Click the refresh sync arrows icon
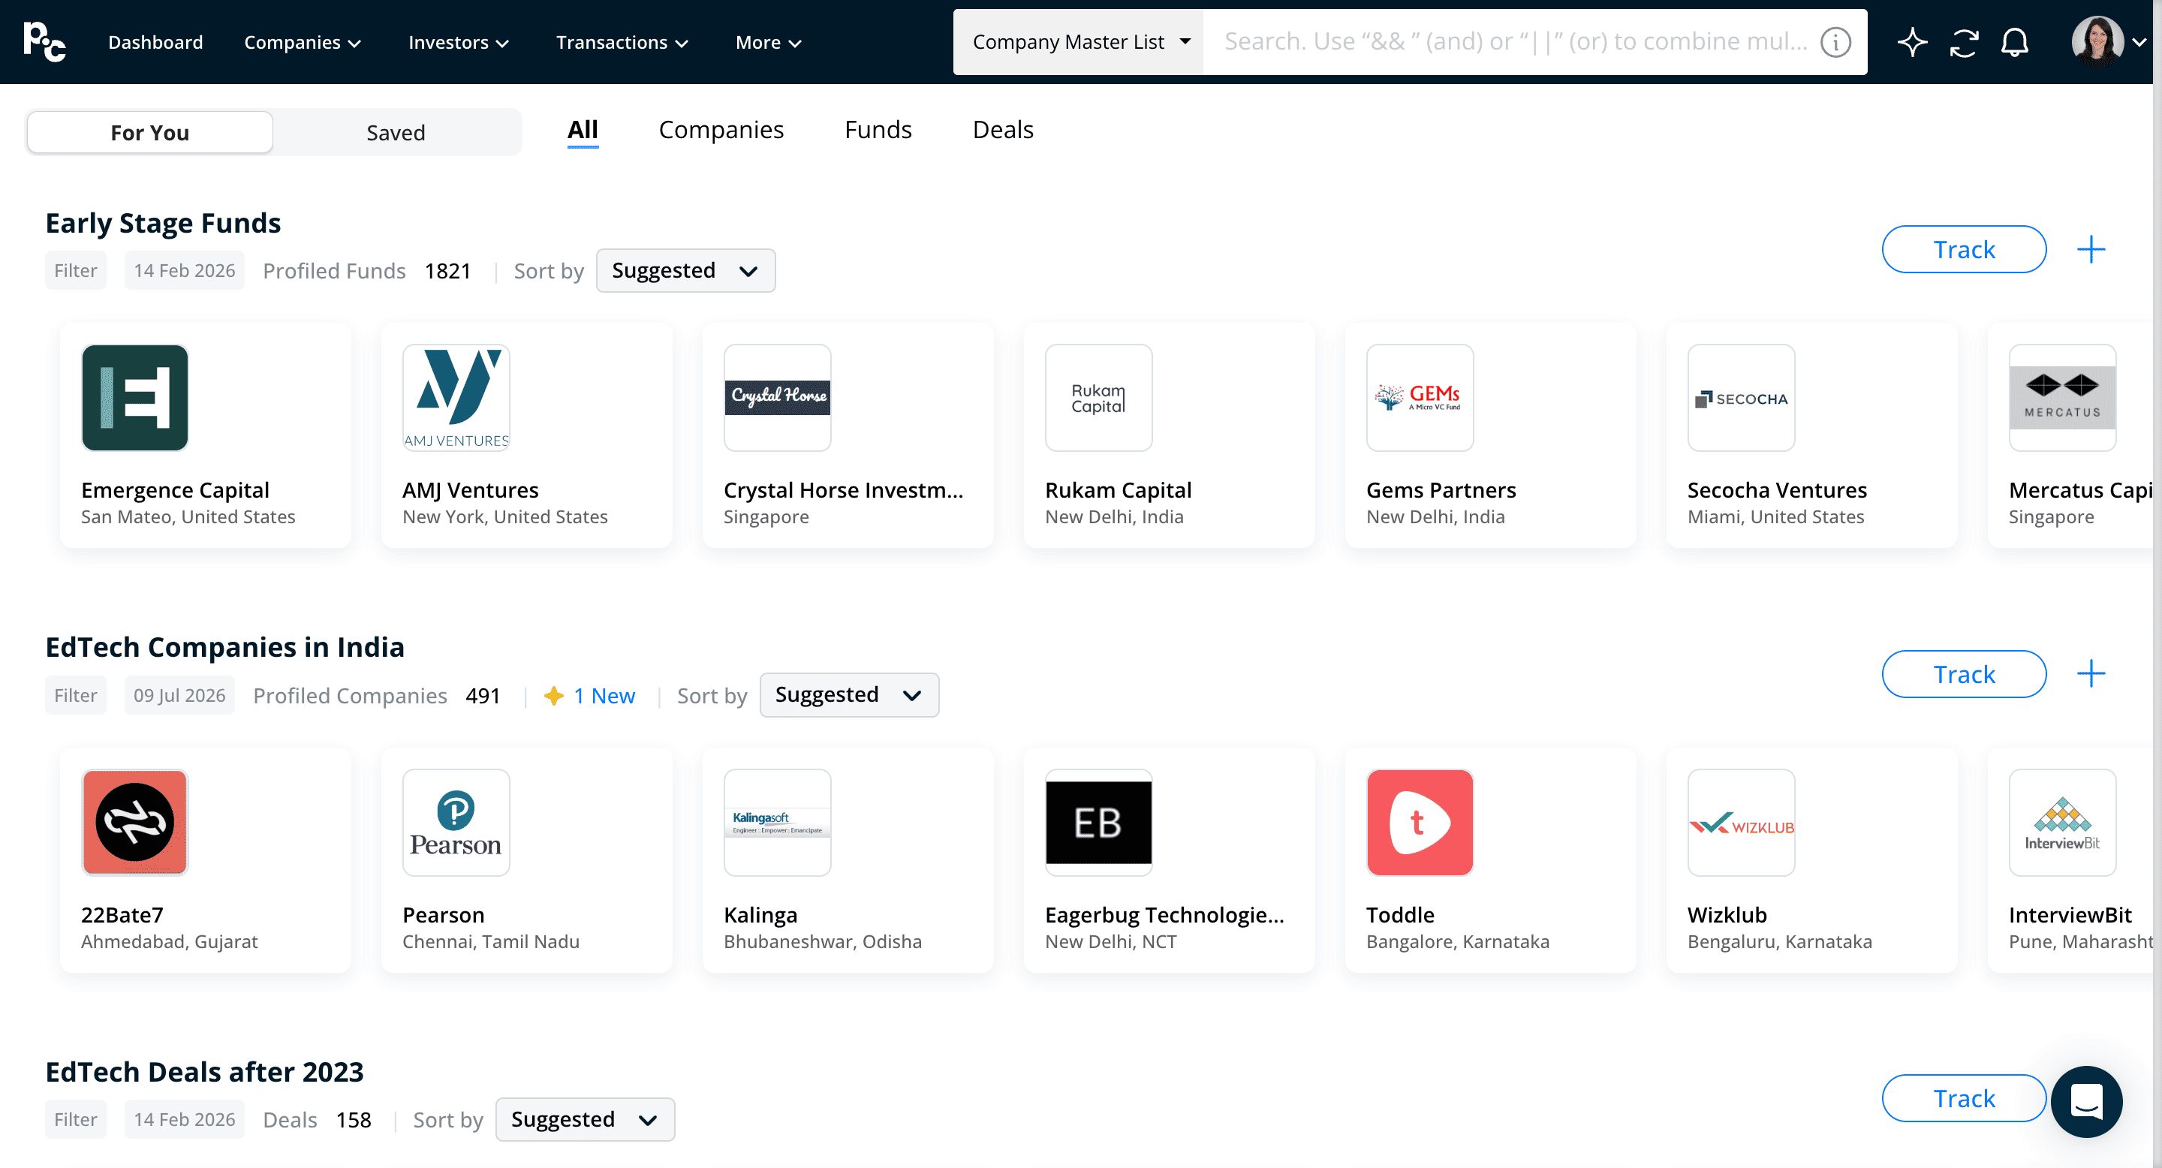 tap(1964, 42)
